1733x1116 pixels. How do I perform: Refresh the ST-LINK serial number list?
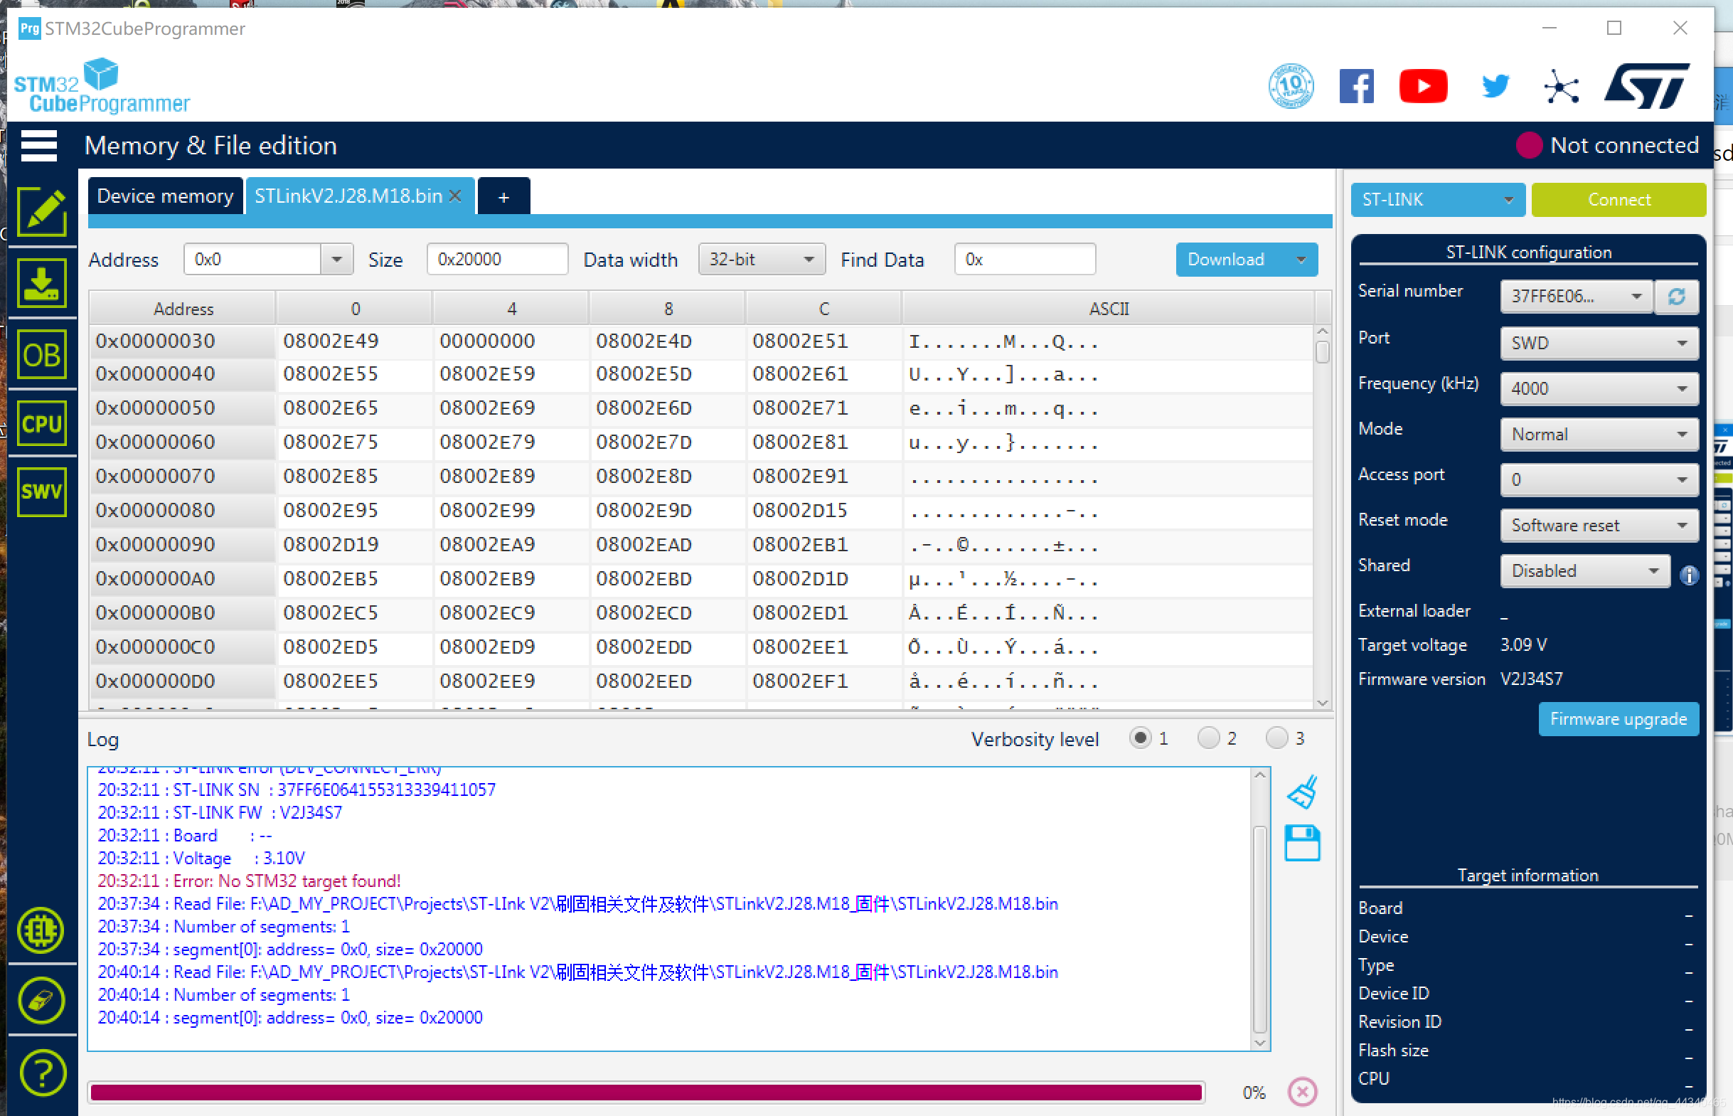[1676, 297]
